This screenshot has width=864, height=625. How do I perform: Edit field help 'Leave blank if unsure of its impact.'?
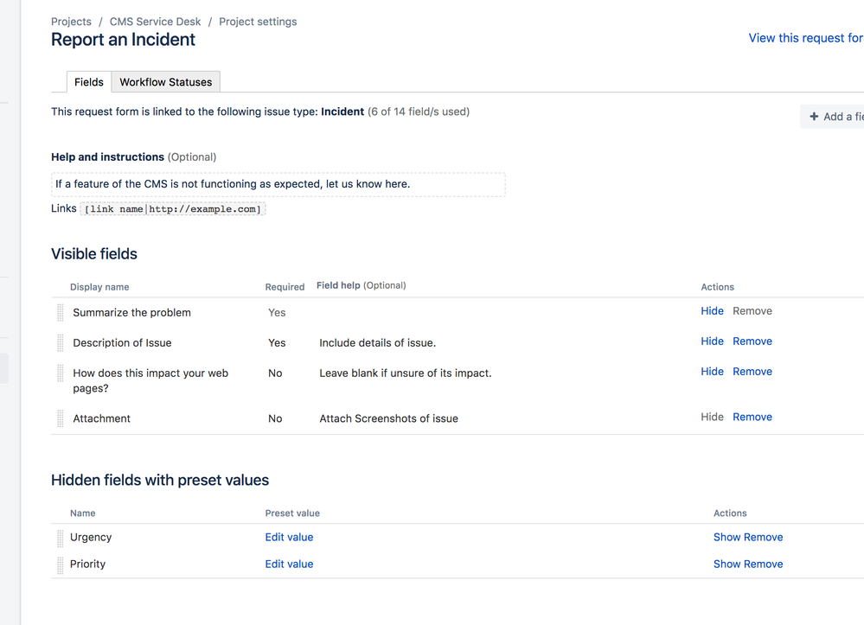pos(405,373)
